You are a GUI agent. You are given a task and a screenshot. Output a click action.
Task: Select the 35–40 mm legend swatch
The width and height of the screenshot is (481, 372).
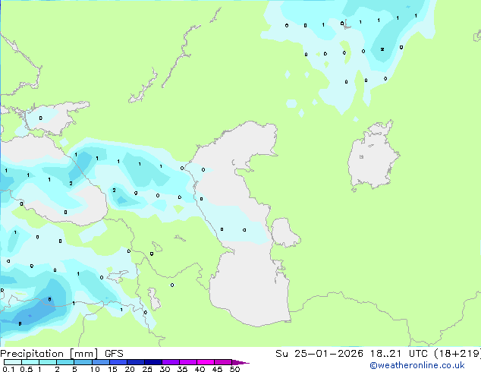point(188,362)
